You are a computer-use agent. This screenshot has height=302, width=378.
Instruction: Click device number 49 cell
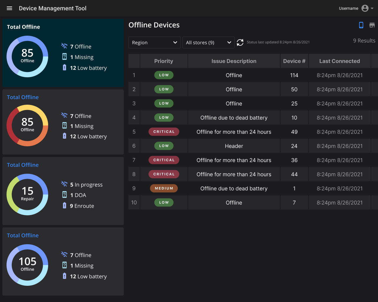click(x=294, y=132)
